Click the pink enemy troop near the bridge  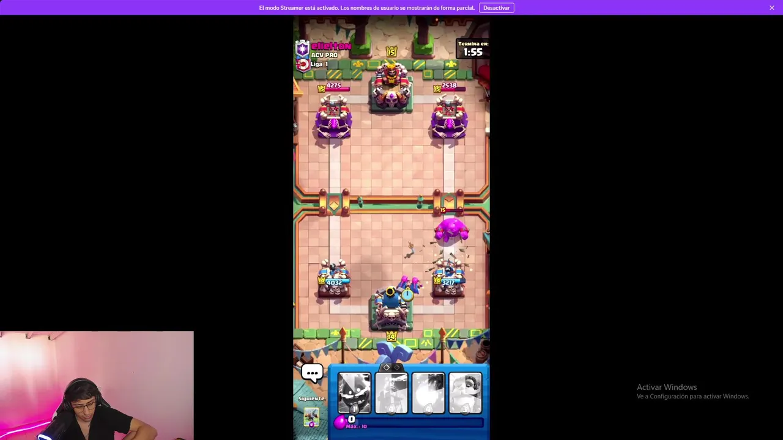(x=451, y=230)
